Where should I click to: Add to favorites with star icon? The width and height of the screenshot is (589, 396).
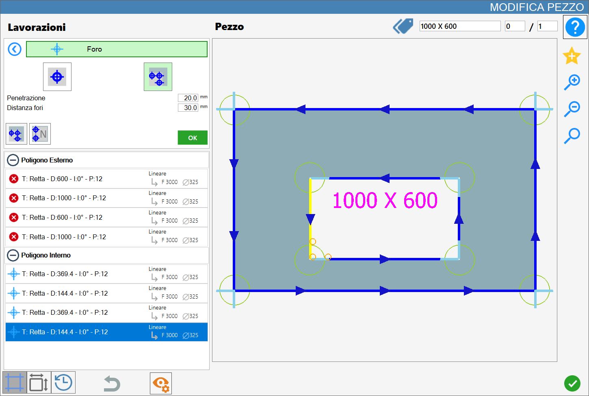coord(572,56)
